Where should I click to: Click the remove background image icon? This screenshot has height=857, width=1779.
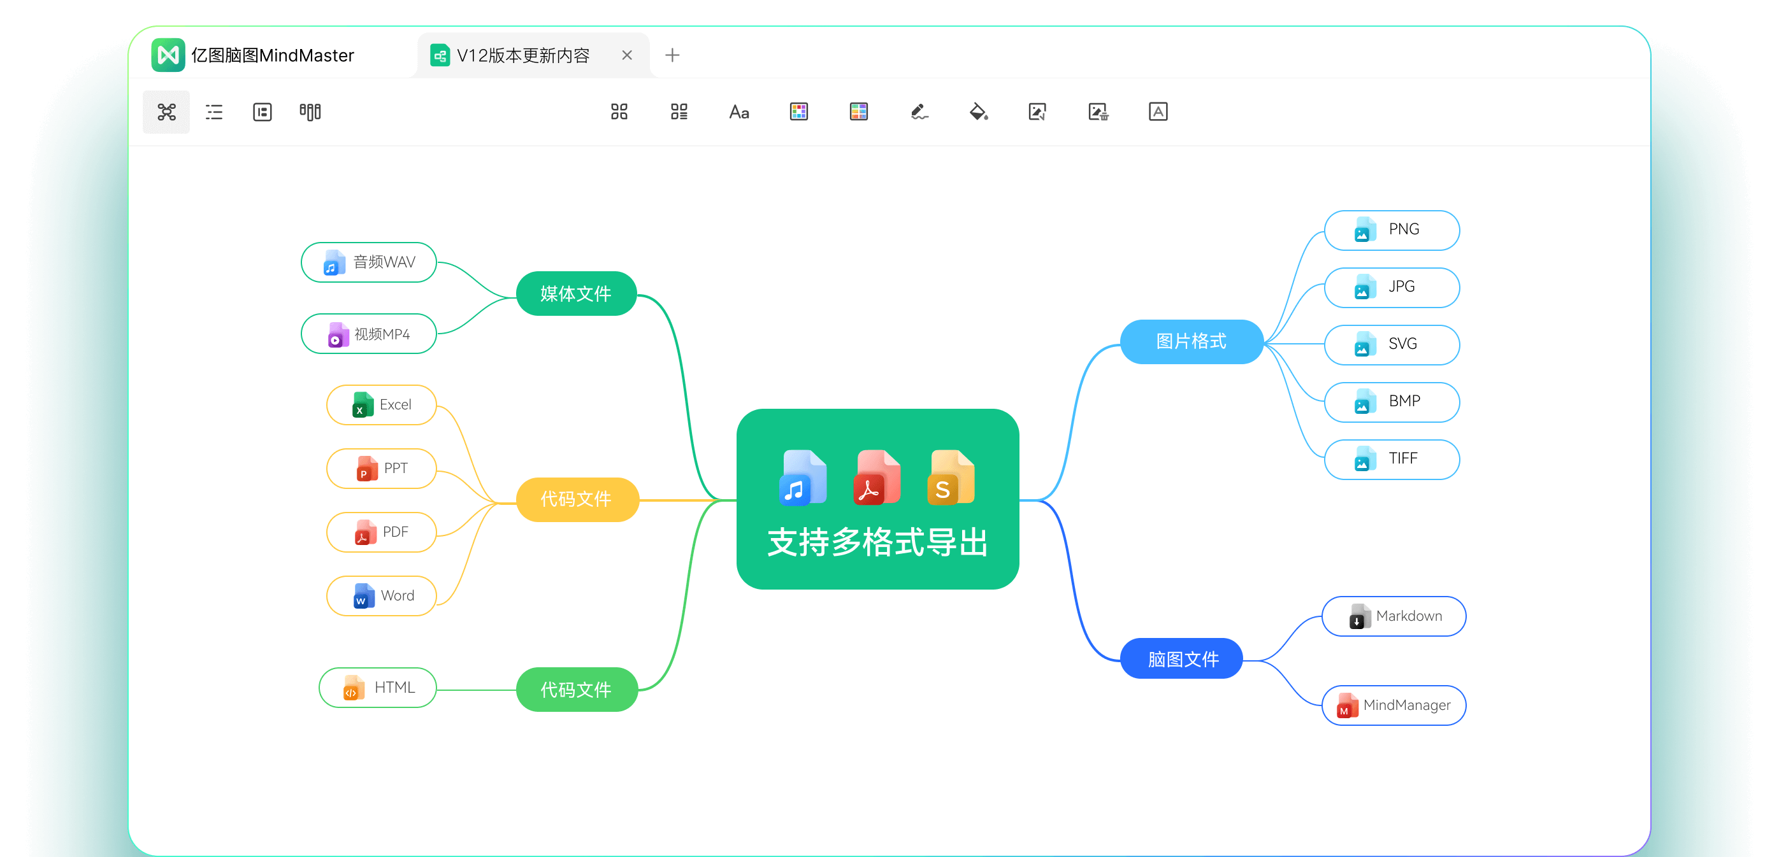[1098, 112]
